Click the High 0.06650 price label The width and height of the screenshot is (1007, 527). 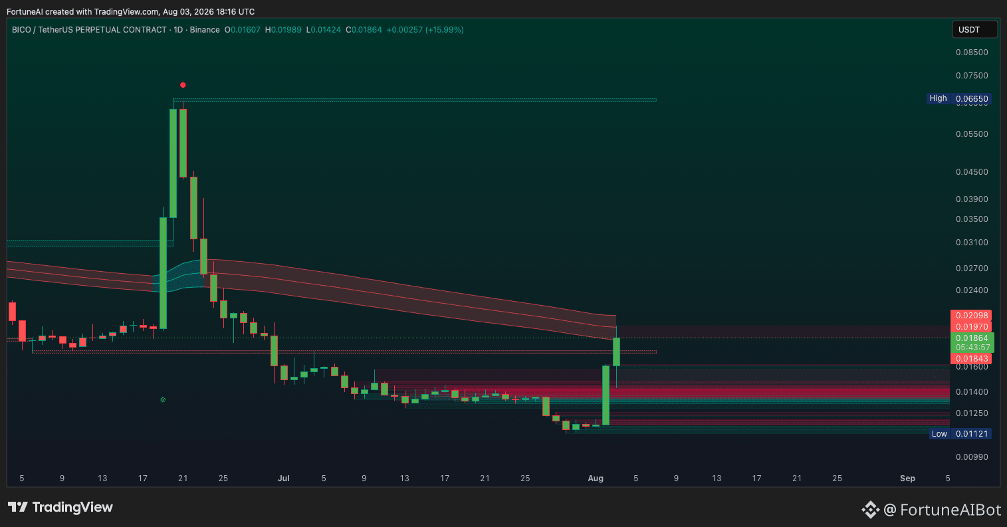click(x=959, y=98)
